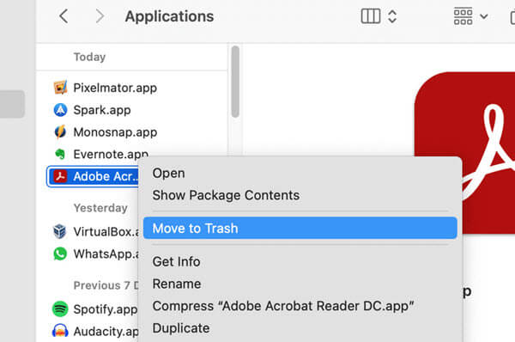Click the Spotify app icon
This screenshot has height=342, width=515.
pyautogui.click(x=60, y=308)
